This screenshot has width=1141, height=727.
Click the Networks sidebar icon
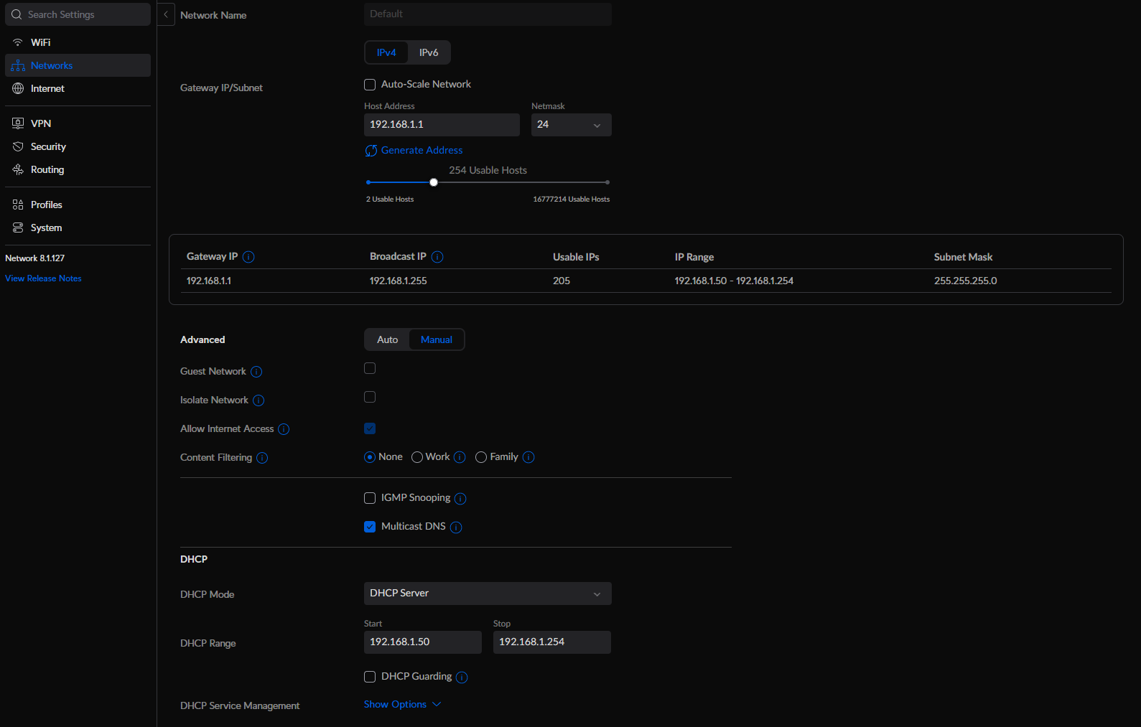(x=18, y=65)
